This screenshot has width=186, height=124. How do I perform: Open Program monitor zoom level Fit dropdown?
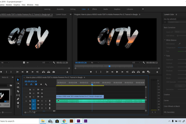point(95,63)
